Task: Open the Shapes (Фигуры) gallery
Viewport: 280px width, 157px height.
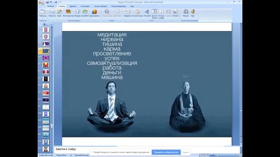Action: pyautogui.click(x=77, y=13)
